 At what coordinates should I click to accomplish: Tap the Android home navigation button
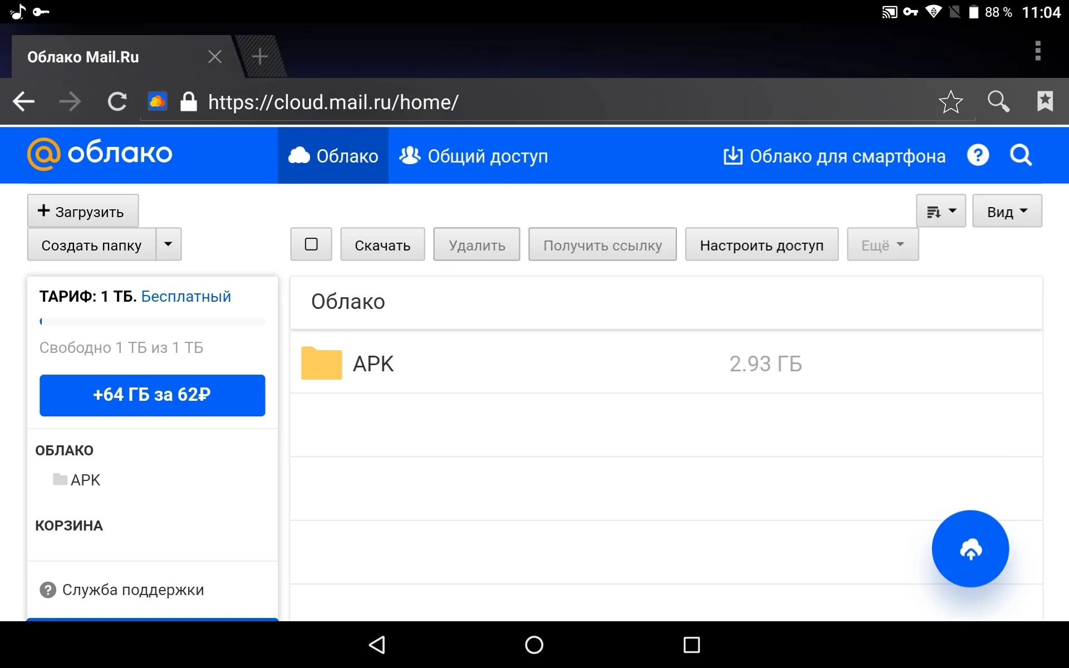(x=534, y=645)
